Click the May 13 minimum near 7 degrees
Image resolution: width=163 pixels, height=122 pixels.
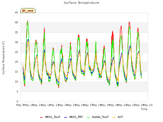(x=59, y=87)
